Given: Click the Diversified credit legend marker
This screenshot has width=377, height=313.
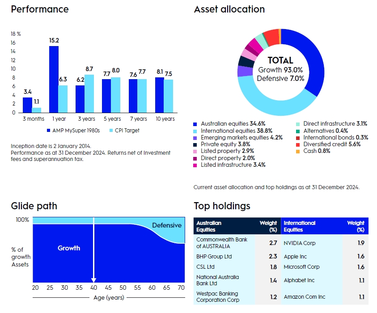Looking at the screenshot, I should pos(298,144).
